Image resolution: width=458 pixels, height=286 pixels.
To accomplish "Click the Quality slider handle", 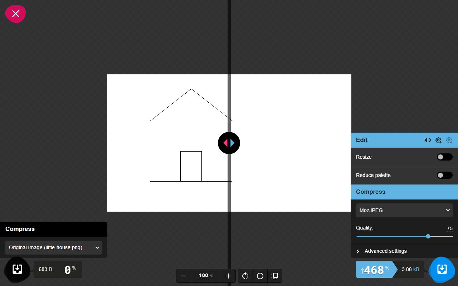I will pyautogui.click(x=428, y=236).
